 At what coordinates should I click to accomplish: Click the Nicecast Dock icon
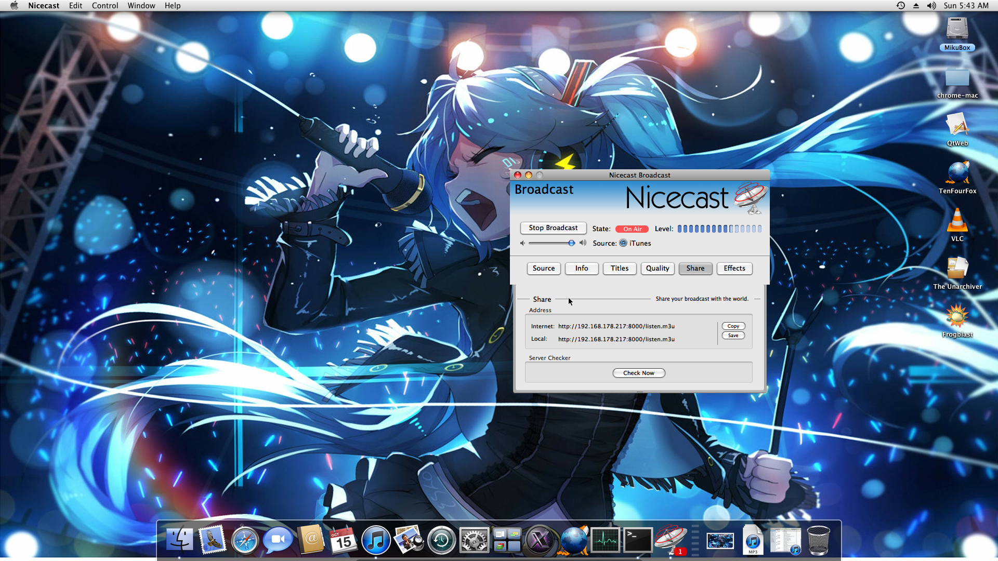click(x=671, y=539)
